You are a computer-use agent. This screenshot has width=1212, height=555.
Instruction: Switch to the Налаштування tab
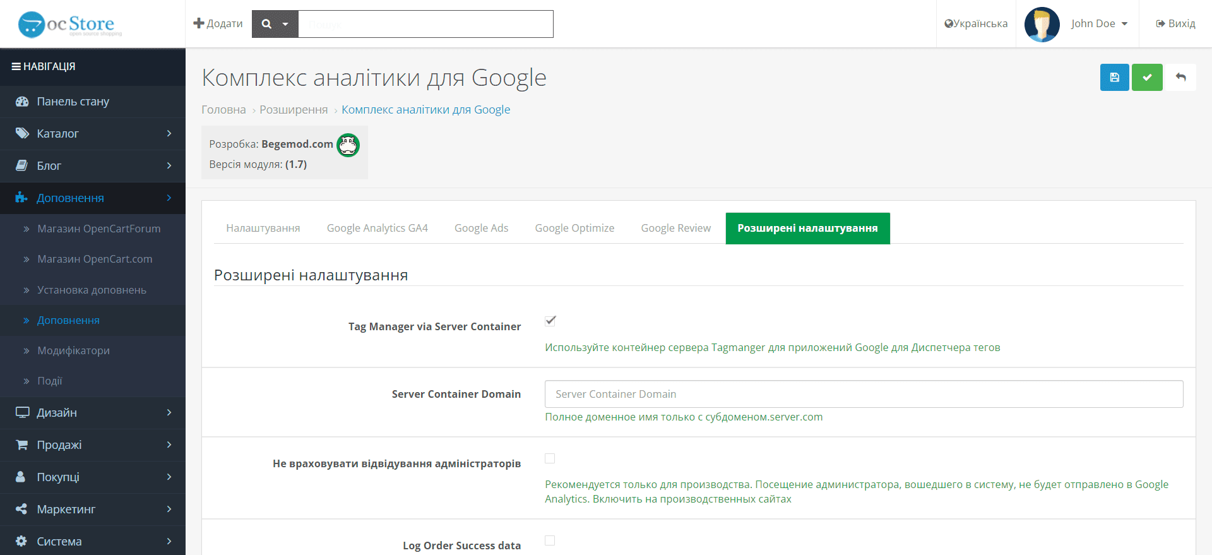pyautogui.click(x=263, y=228)
